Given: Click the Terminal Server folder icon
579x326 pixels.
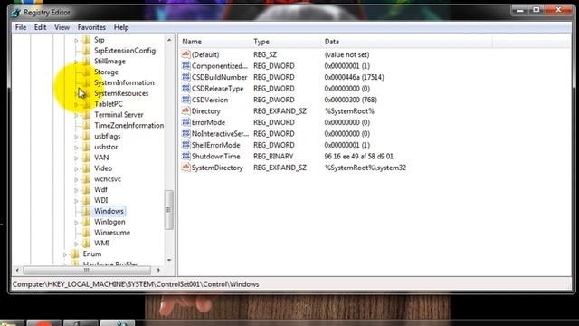Looking at the screenshot, I should pos(86,115).
